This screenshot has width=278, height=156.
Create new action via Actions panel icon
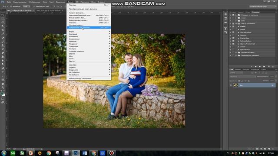click(x=268, y=66)
